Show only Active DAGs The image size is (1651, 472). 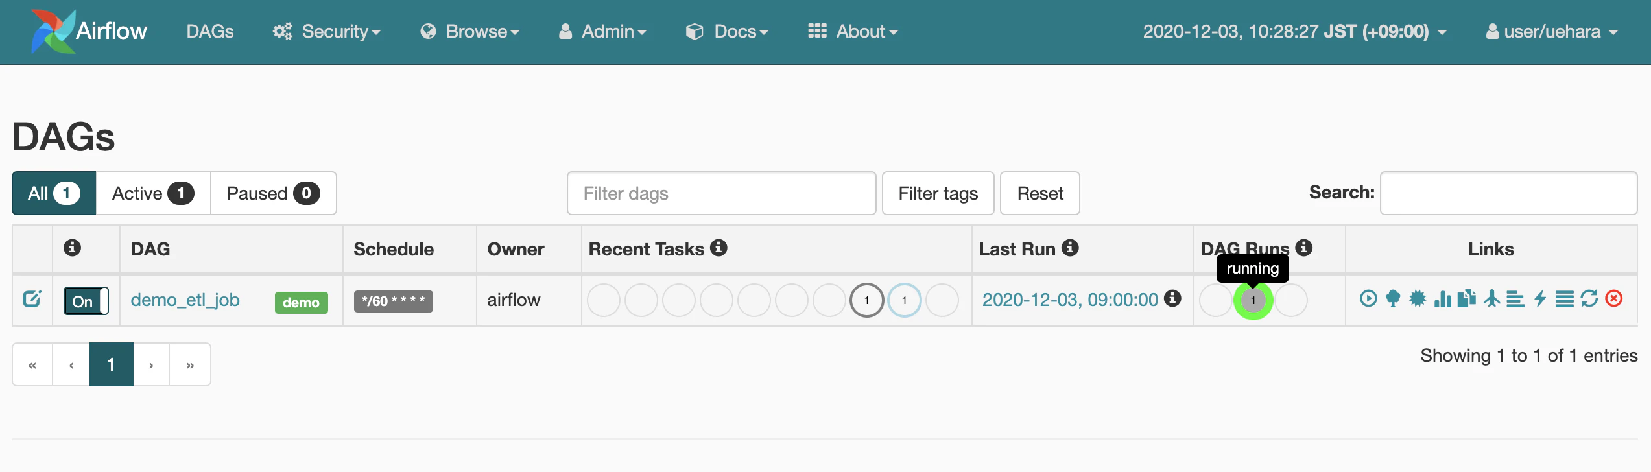click(153, 193)
